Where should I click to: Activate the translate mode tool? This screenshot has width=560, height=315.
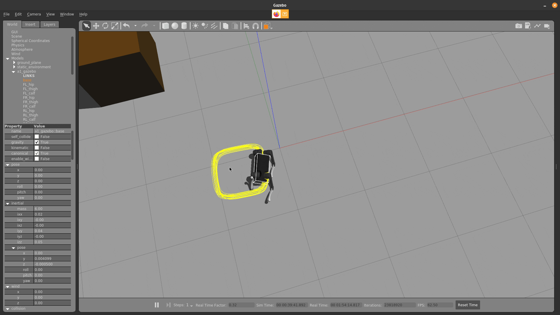click(96, 26)
